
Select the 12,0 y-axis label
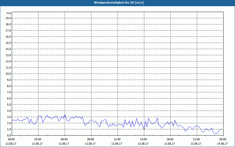(x=8, y=61)
